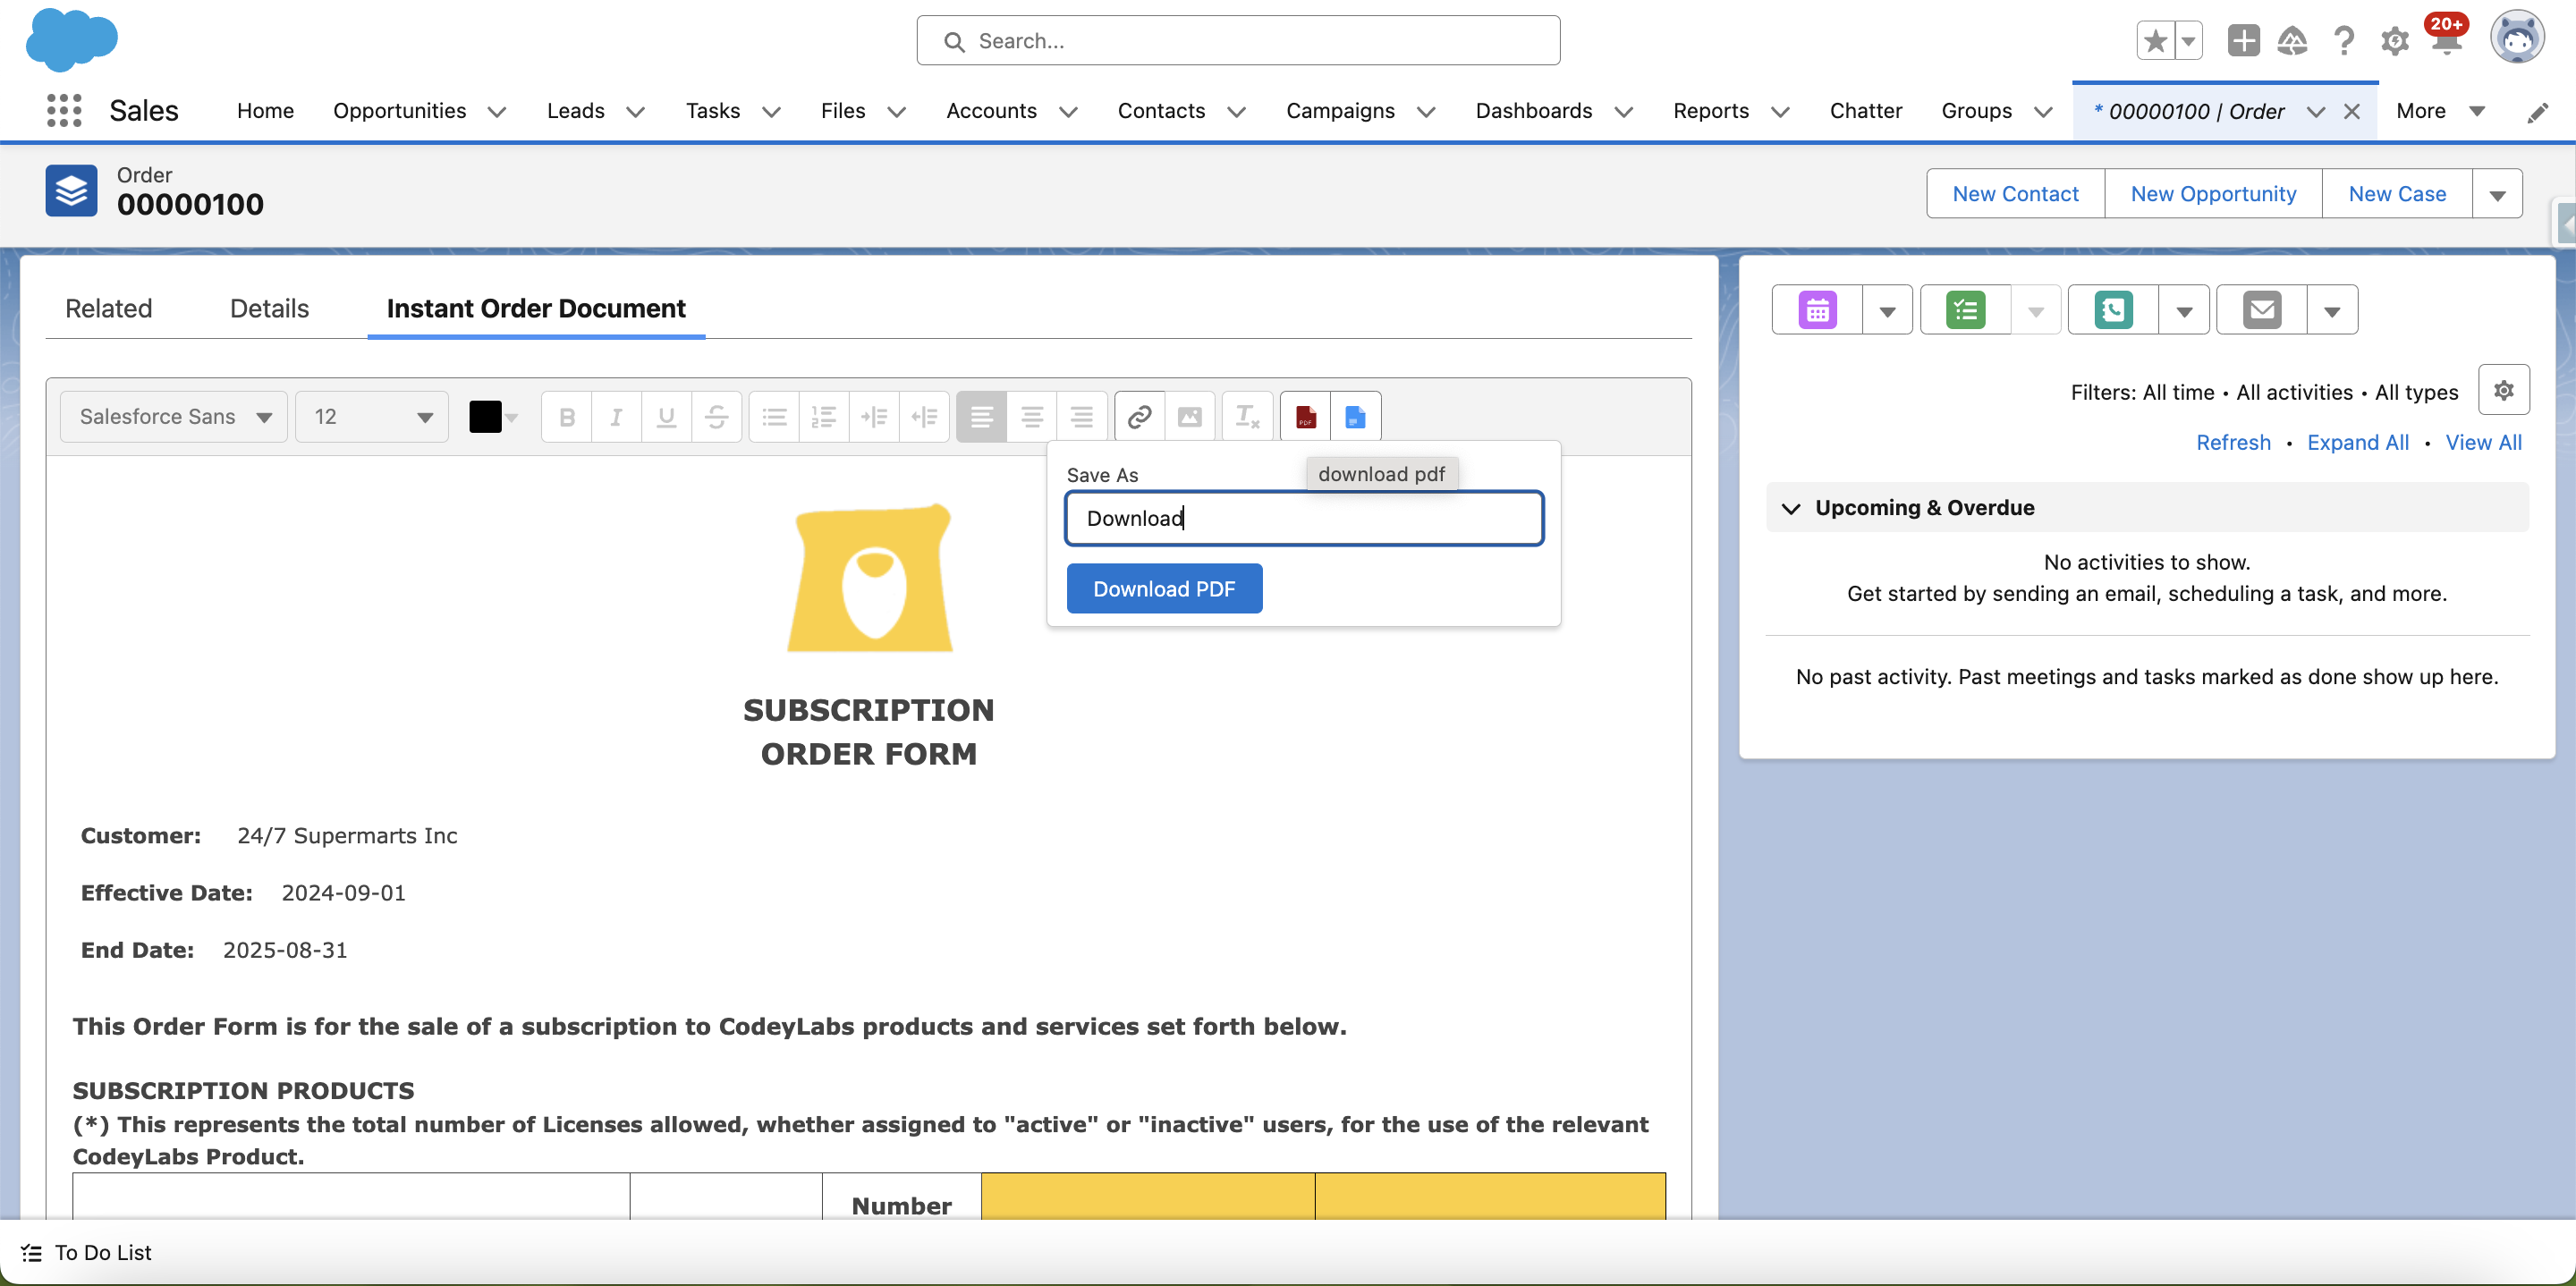Toggle strikethrough formatting
The height and width of the screenshot is (1286, 2576).
(716, 417)
